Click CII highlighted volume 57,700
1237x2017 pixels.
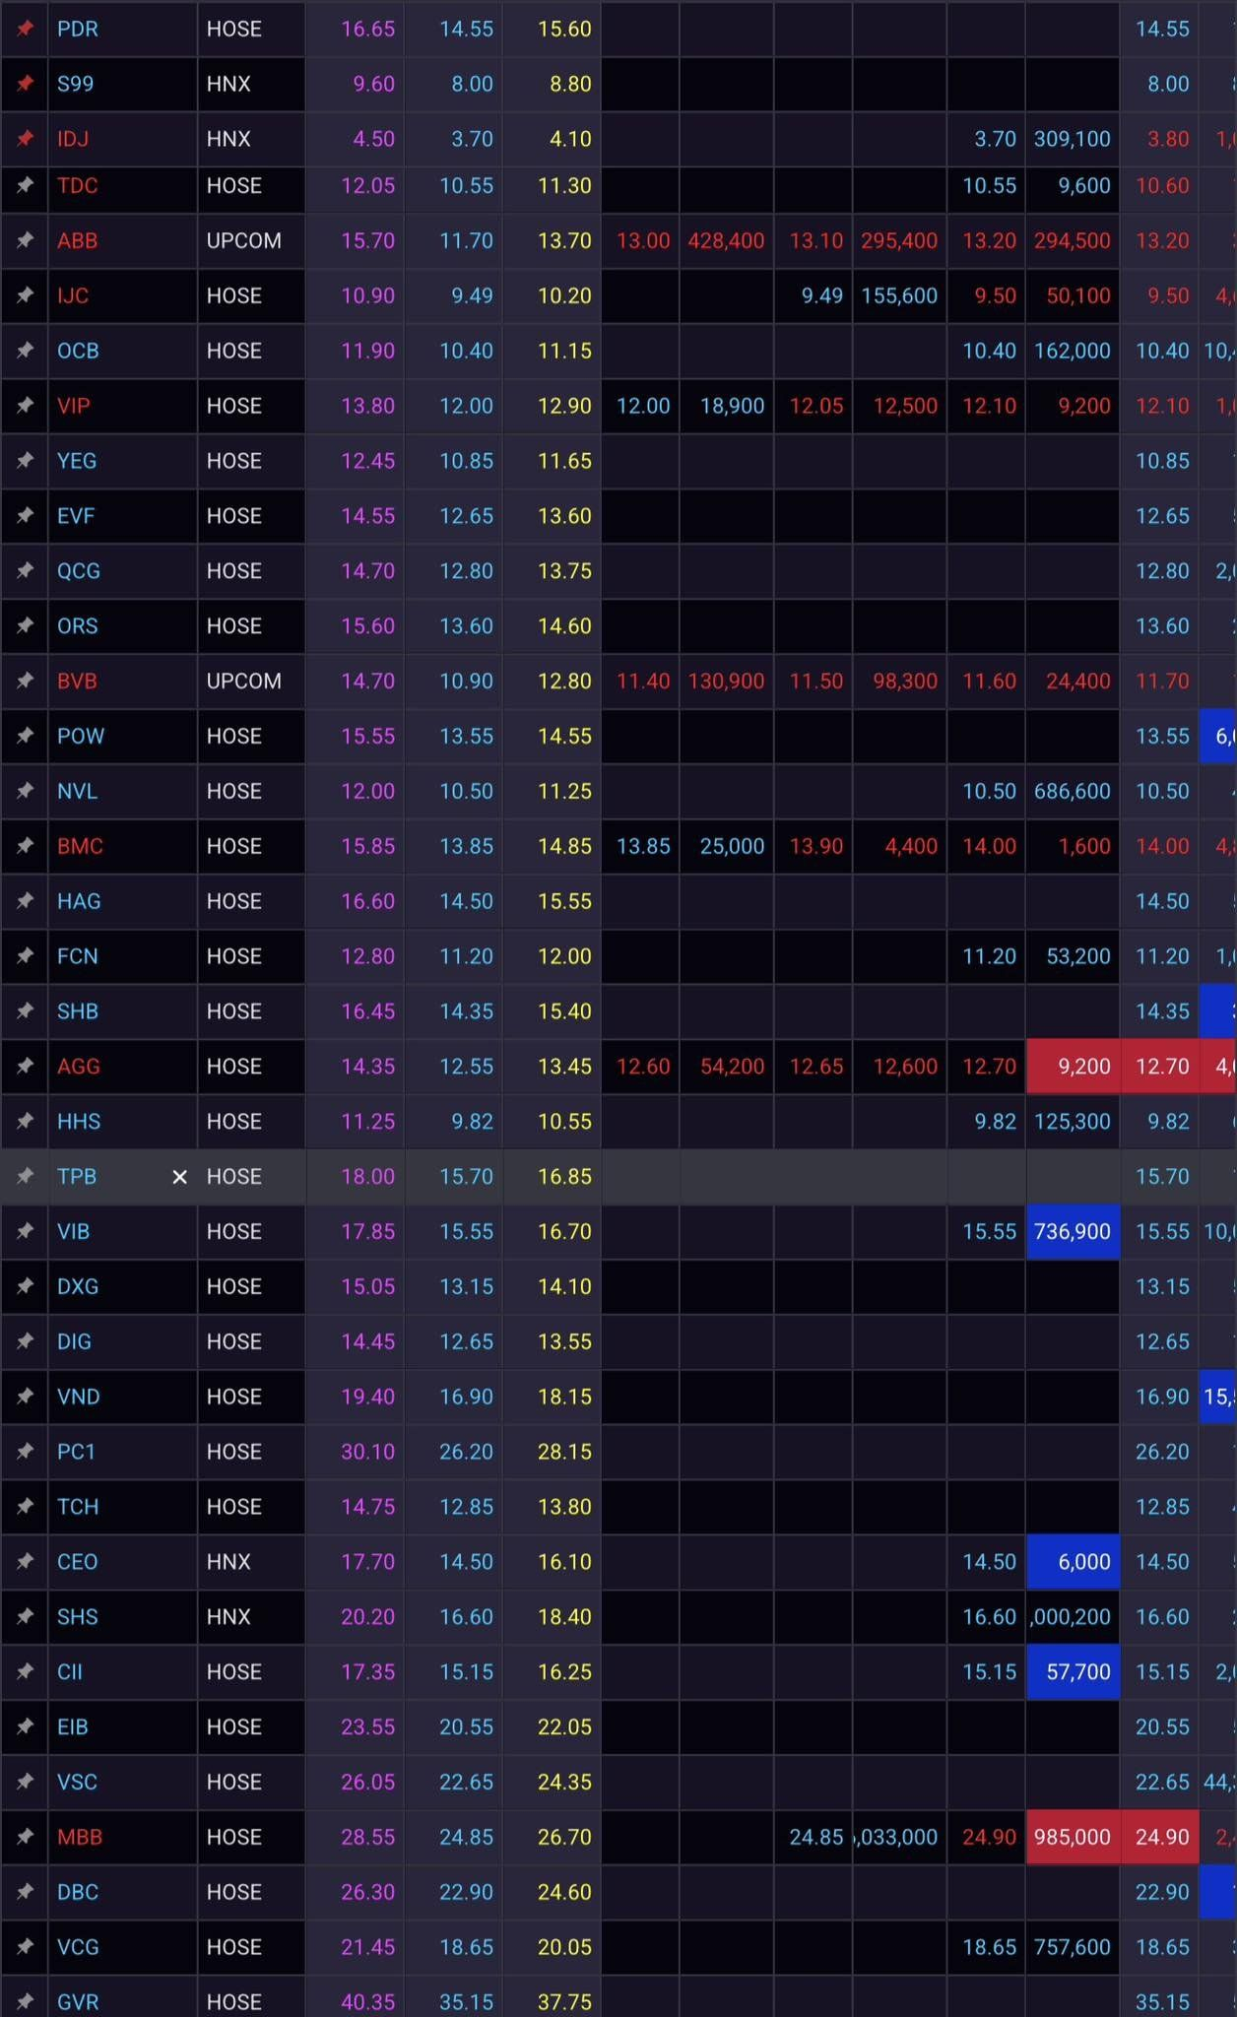pos(1073,1672)
